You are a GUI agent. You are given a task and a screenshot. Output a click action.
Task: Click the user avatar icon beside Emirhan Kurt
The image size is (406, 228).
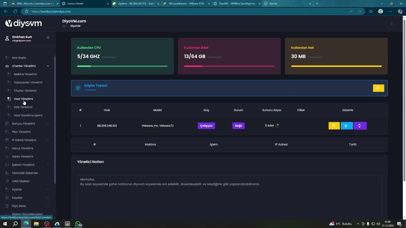(7, 39)
